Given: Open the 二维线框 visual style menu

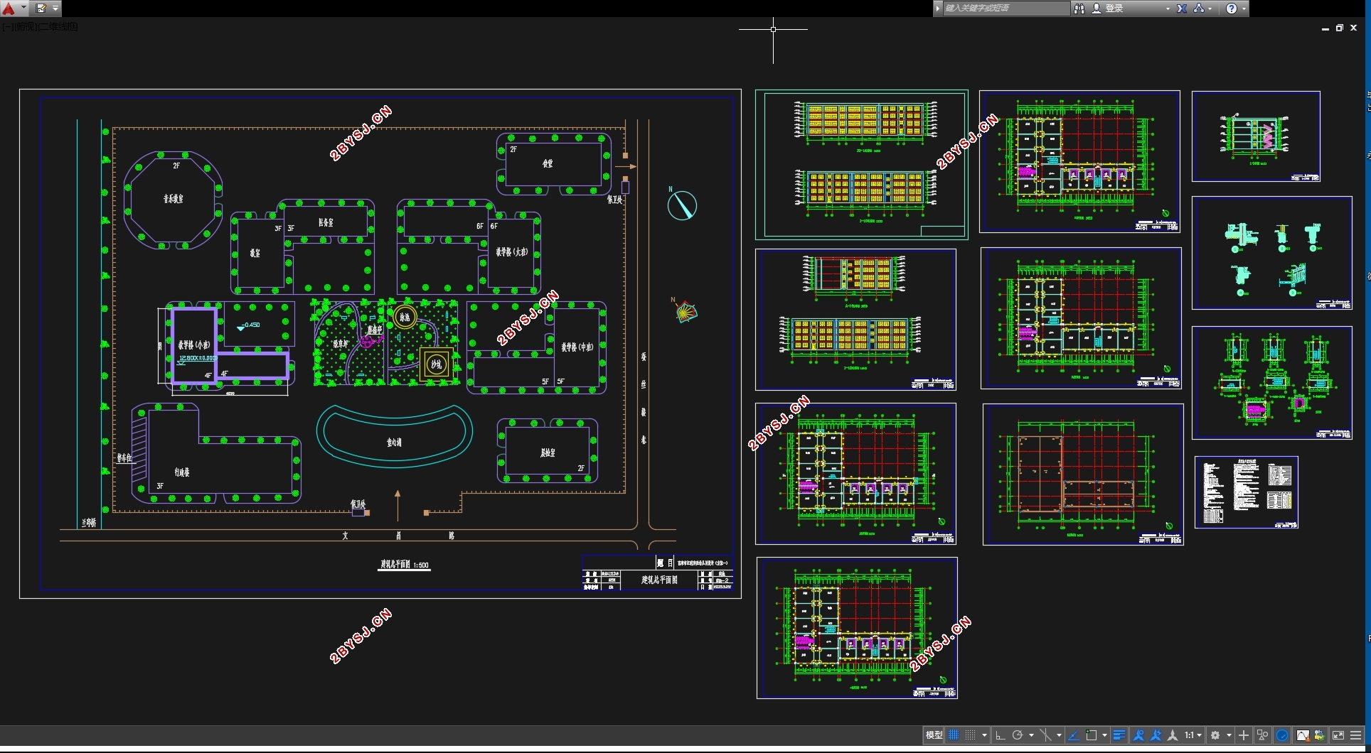Looking at the screenshot, I should (58, 26).
